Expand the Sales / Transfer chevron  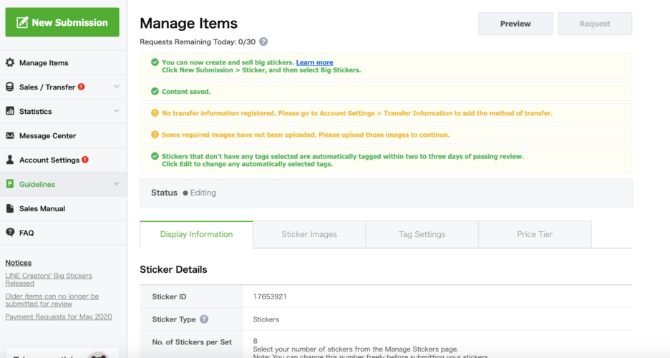(117, 87)
